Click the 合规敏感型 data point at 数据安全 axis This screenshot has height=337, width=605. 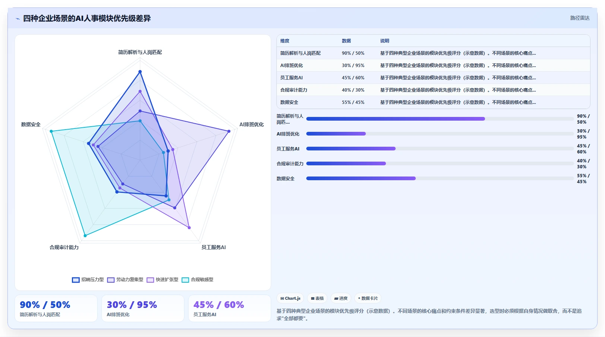[51, 131]
